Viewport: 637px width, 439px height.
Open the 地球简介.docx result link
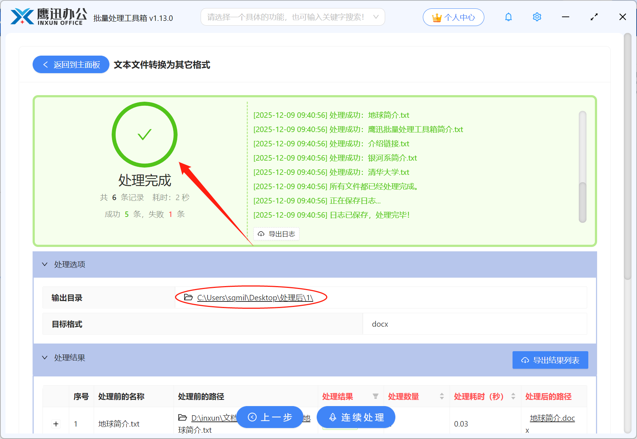pyautogui.click(x=552, y=418)
